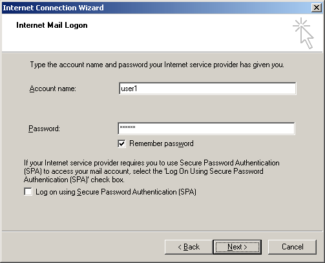The width and height of the screenshot is (325, 263).
Task: Uncheck the Remember password checkbox
Action: click(x=121, y=143)
